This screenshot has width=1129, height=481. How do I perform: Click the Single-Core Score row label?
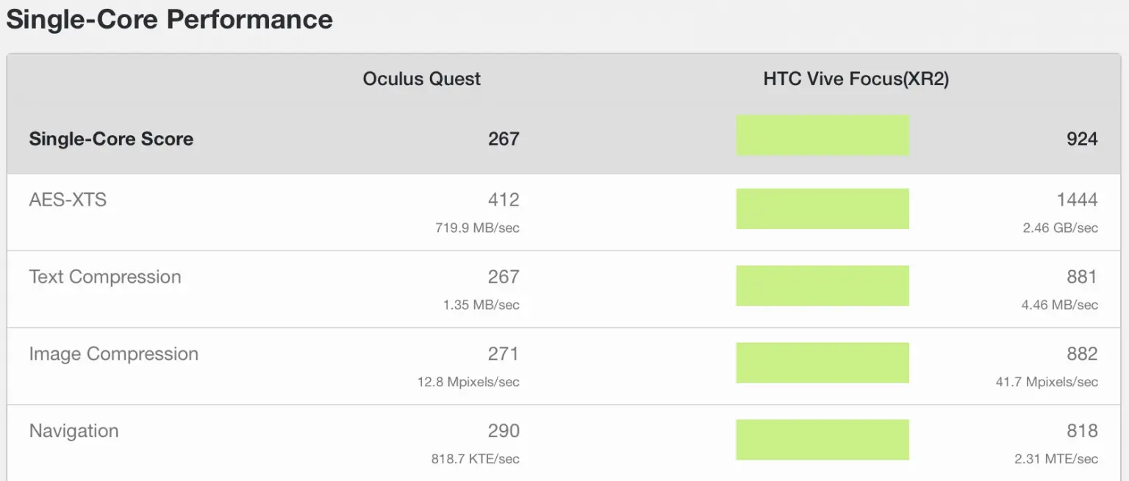111,139
